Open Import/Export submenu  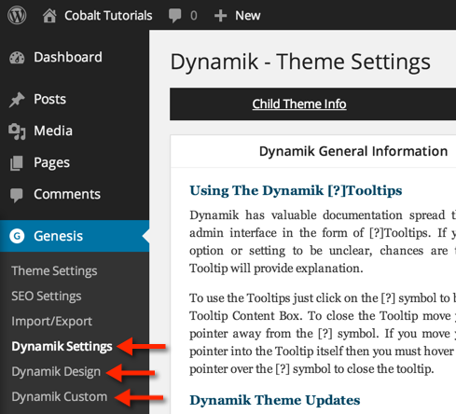[51, 321]
